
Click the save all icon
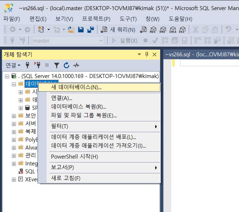91,30
